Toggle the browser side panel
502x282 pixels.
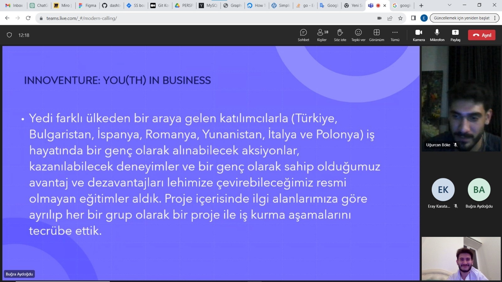(x=414, y=18)
